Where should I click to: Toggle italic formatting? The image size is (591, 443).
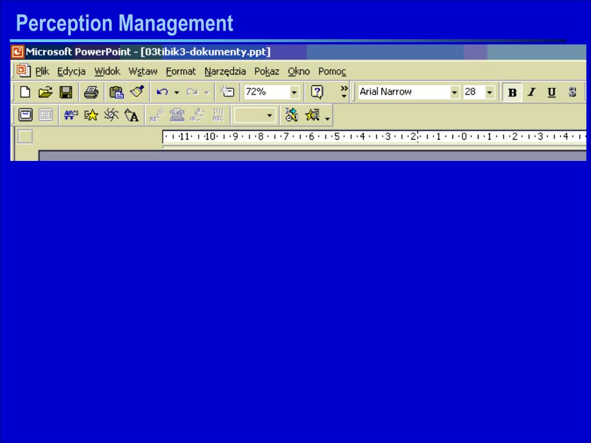click(x=532, y=92)
